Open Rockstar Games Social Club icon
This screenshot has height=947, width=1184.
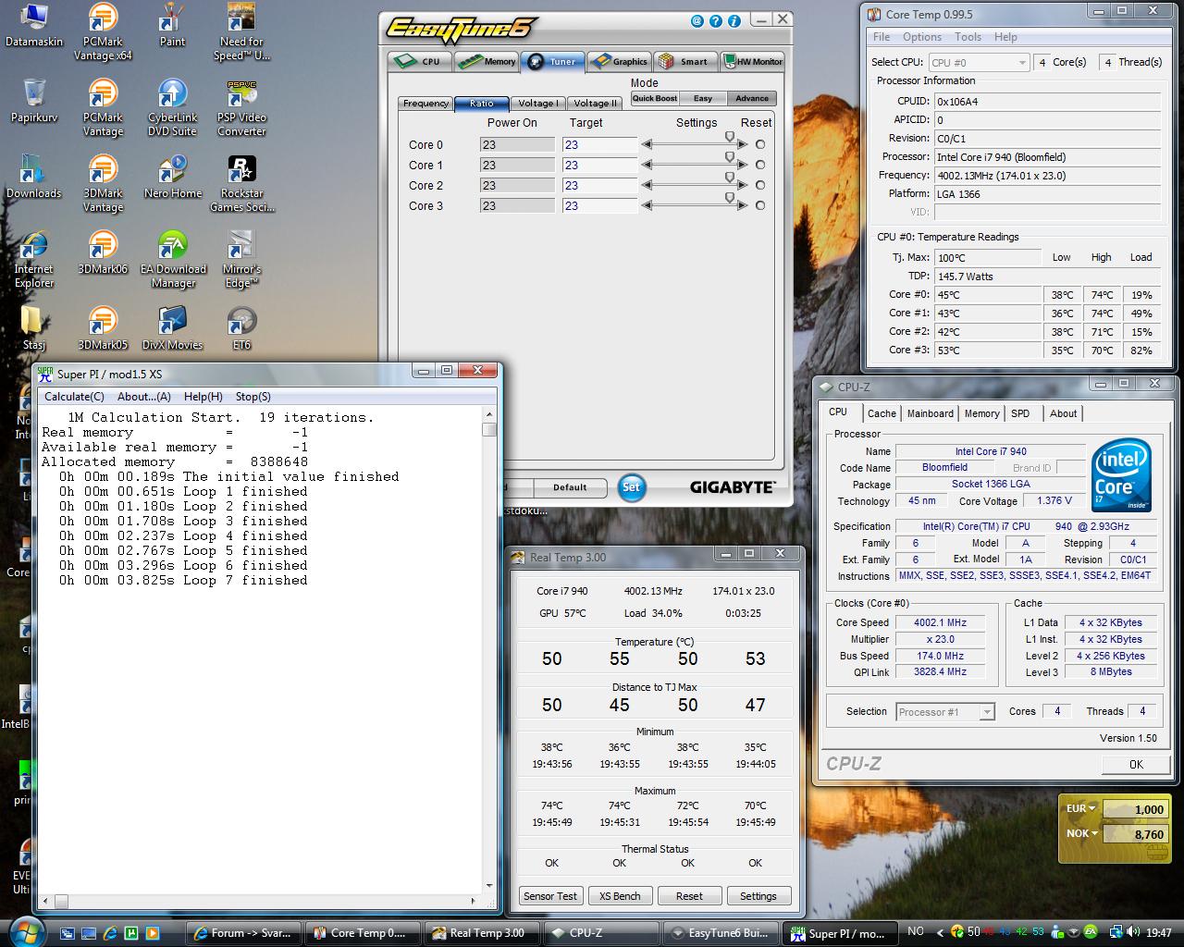[x=241, y=184]
